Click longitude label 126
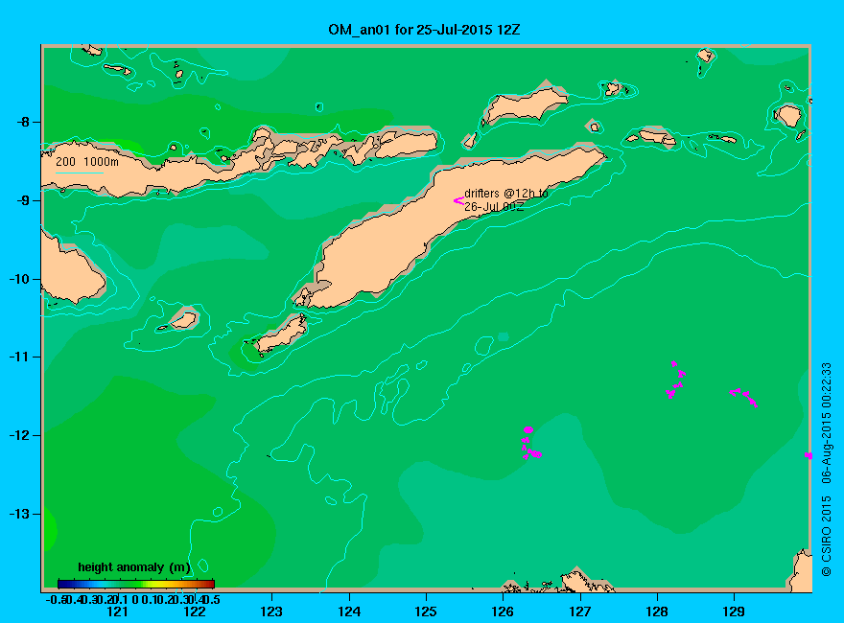Image resolution: width=844 pixels, height=623 pixels. tap(503, 611)
